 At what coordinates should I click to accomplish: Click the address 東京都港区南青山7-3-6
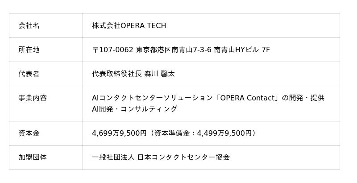tap(174, 50)
